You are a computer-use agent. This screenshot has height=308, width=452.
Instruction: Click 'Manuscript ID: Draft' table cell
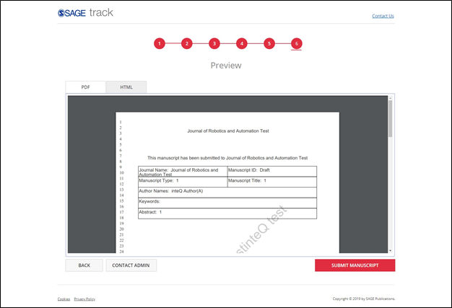pyautogui.click(x=272, y=171)
